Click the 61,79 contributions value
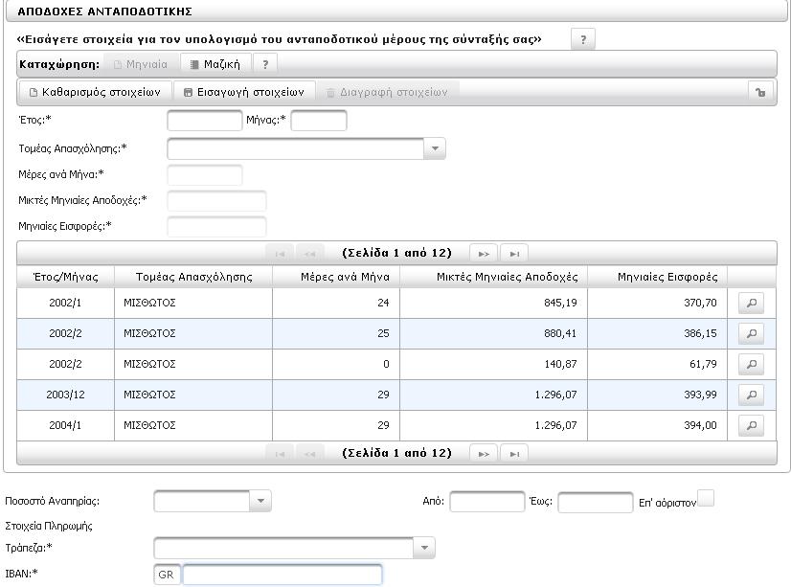The width and height of the screenshot is (791, 587). 703,364
